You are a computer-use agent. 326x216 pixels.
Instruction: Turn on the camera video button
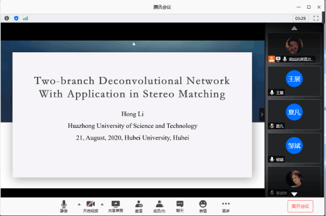tap(91, 207)
